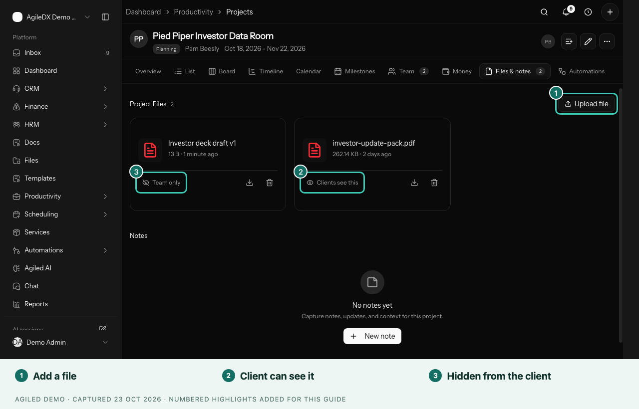639x409 pixels.
Task: Toggle Clients see this on investor-update-pack
Action: 332,183
